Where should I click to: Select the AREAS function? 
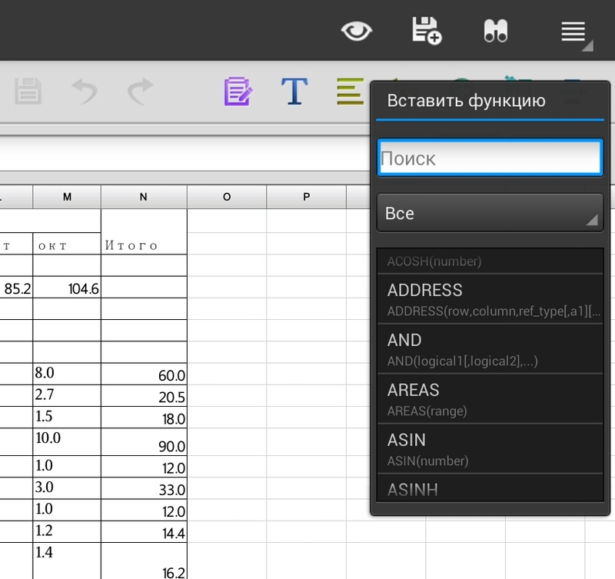point(490,398)
